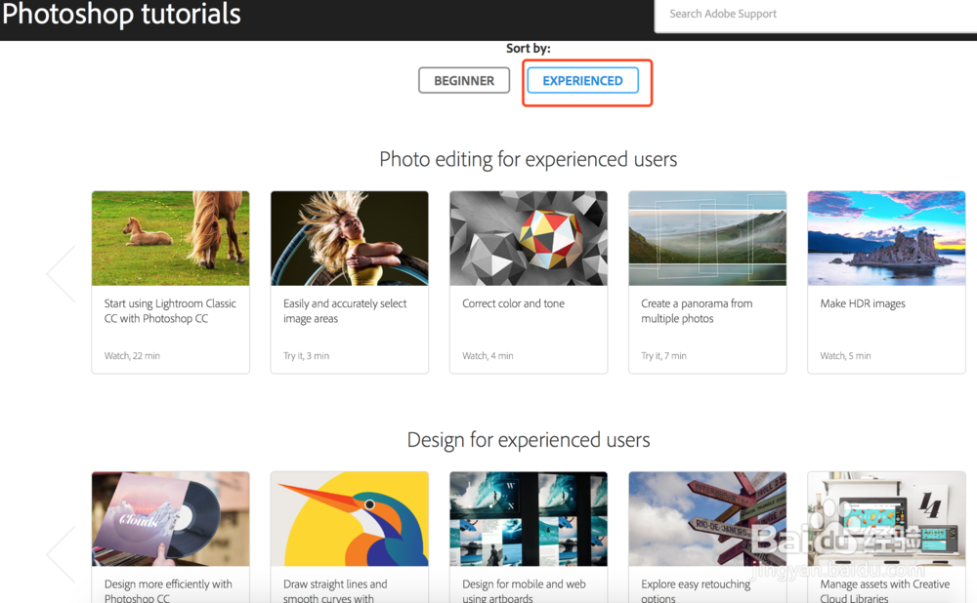Open 'Correct color and tone' tutorial title

coord(514,303)
